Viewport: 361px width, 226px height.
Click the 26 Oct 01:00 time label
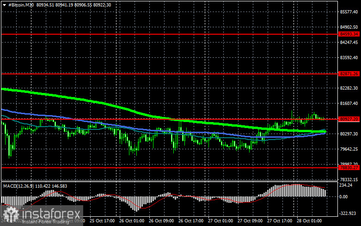click(132, 221)
